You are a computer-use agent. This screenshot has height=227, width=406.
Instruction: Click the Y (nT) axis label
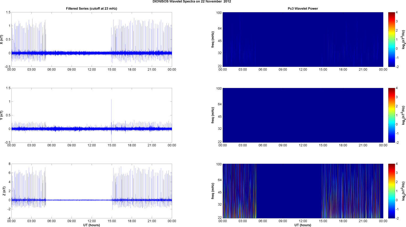pos(2,115)
